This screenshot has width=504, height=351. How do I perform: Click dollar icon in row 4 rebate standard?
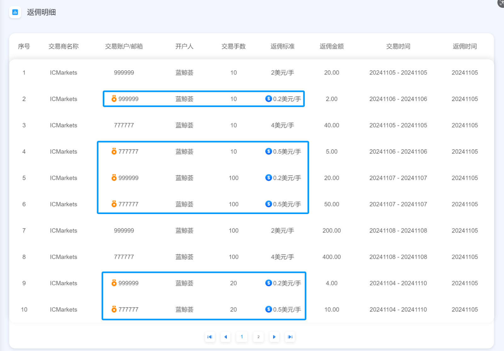tap(268, 151)
